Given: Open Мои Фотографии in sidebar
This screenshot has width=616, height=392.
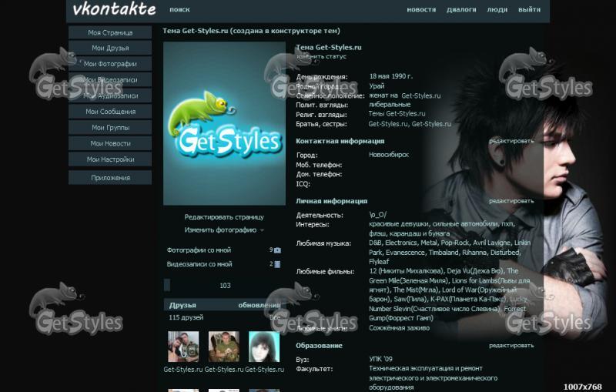Looking at the screenshot, I should (110, 64).
